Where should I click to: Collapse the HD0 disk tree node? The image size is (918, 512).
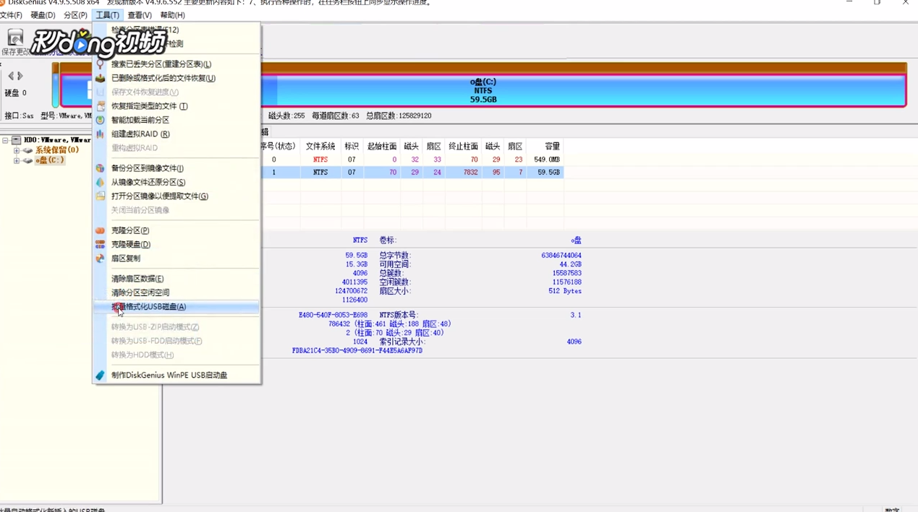point(5,140)
